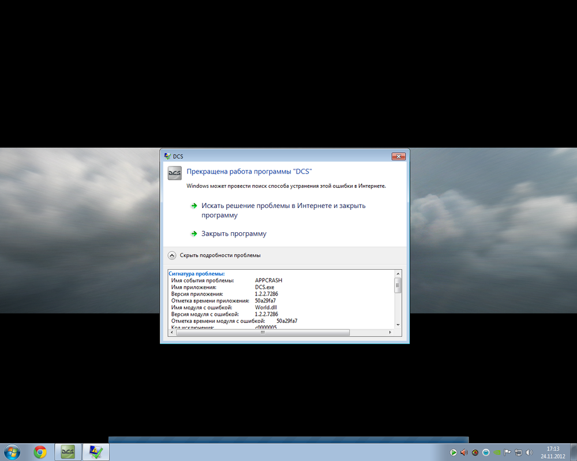Screen dimensions: 577x461
Task: Click the temperature gauge tray icon
Action: (x=474, y=452)
